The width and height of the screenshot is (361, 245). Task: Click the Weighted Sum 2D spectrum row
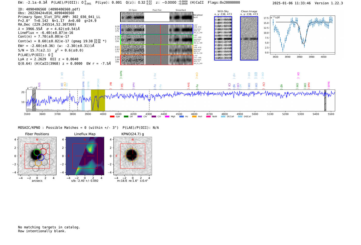[x=157, y=17]
